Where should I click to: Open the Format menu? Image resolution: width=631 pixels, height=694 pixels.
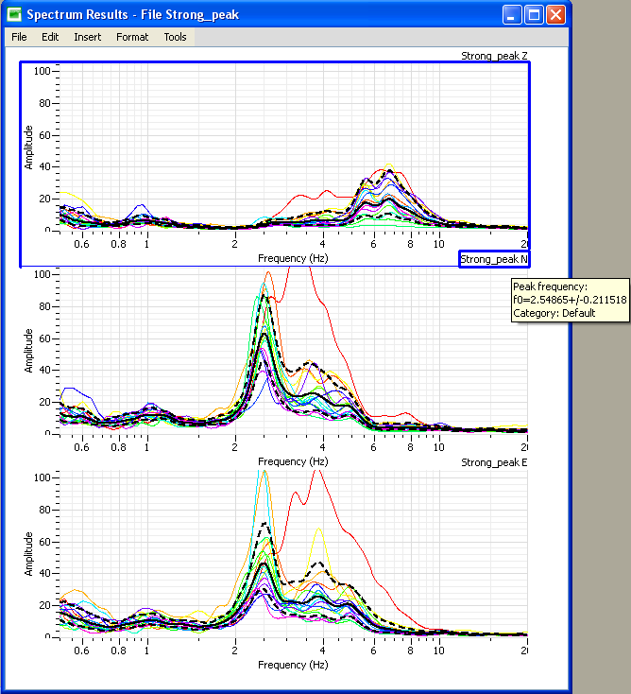[132, 38]
